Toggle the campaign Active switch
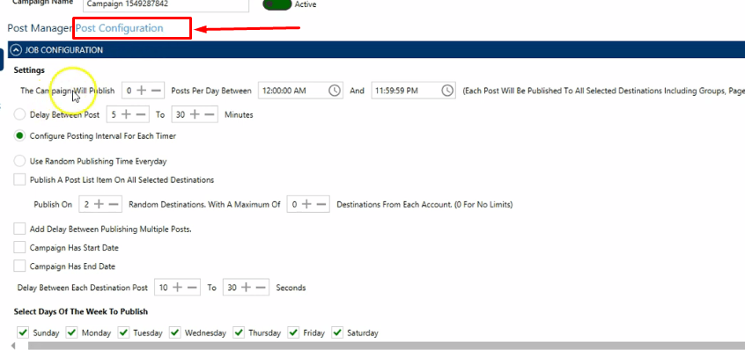The height and width of the screenshot is (350, 745). click(x=277, y=4)
